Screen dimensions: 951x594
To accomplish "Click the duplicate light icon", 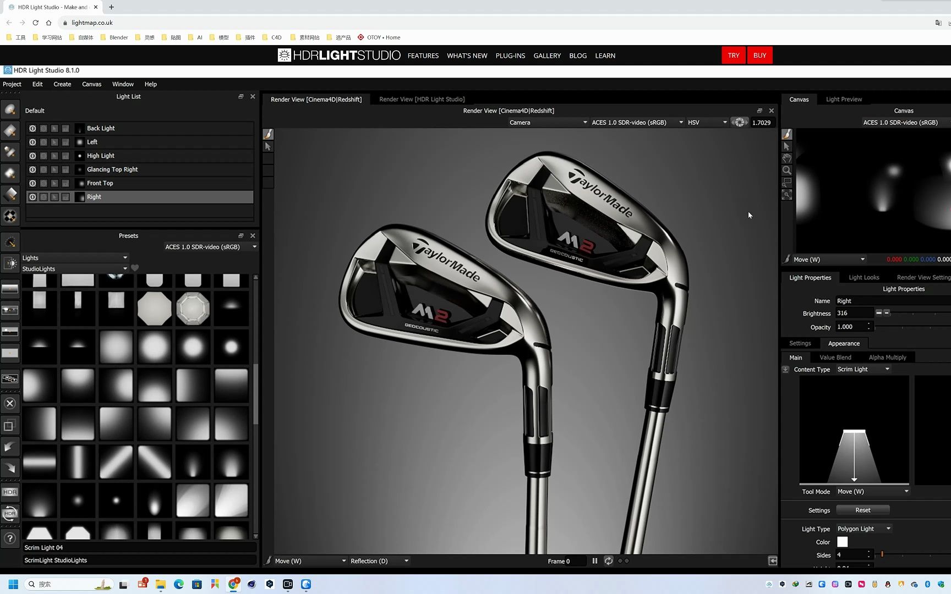I will point(10,425).
